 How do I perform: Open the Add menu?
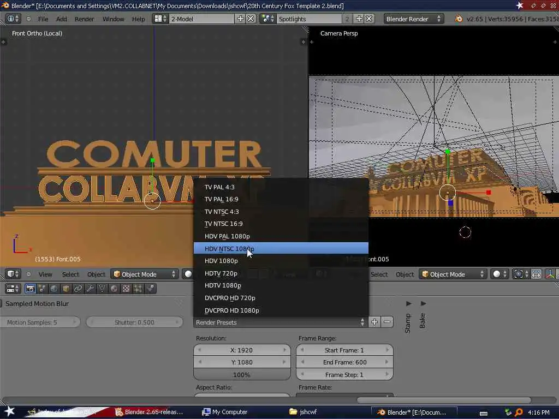tap(61, 19)
